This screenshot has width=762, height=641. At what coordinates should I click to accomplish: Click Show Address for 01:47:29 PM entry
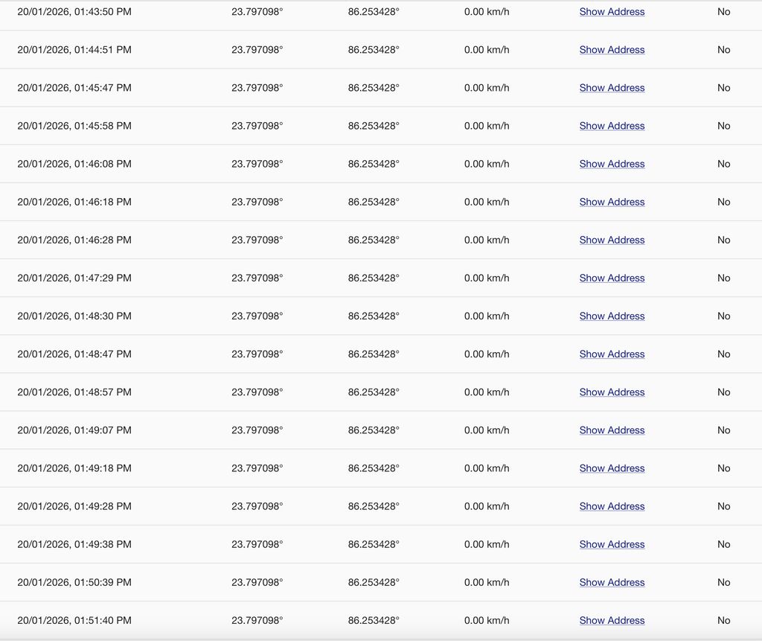(612, 278)
